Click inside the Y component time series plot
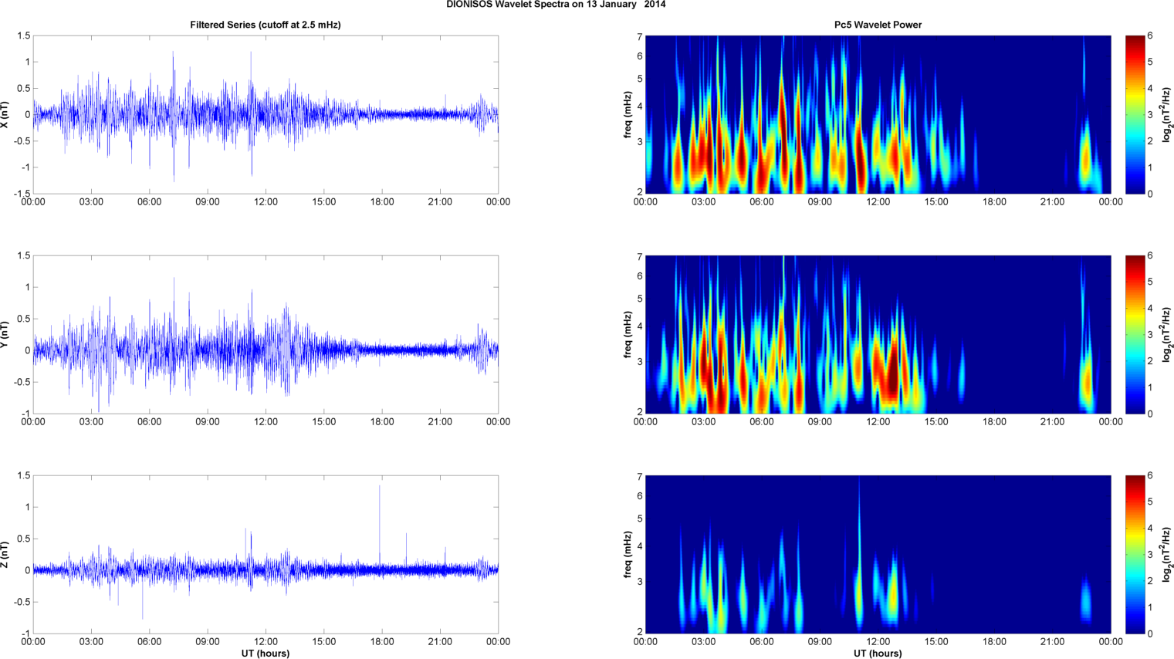1174x659 pixels. (266, 334)
